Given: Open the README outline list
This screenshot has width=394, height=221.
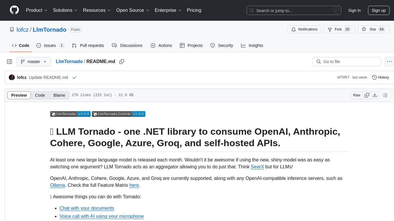Looking at the screenshot, I should tap(385, 95).
